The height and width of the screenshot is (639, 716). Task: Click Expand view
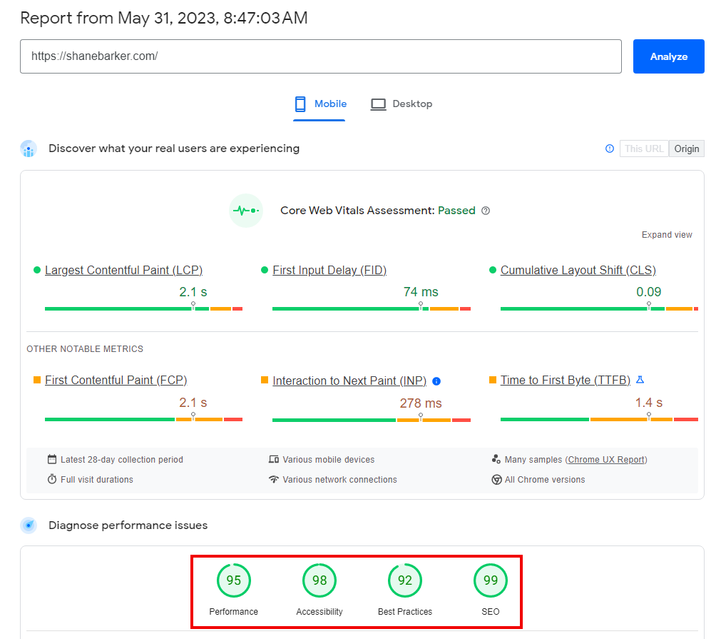click(667, 234)
